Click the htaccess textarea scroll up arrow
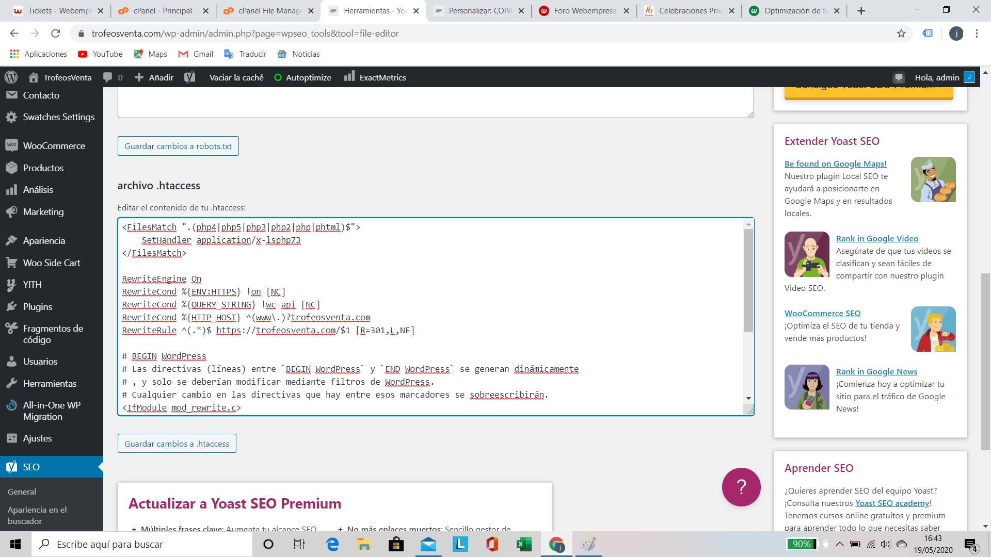The height and width of the screenshot is (557, 991). (748, 224)
